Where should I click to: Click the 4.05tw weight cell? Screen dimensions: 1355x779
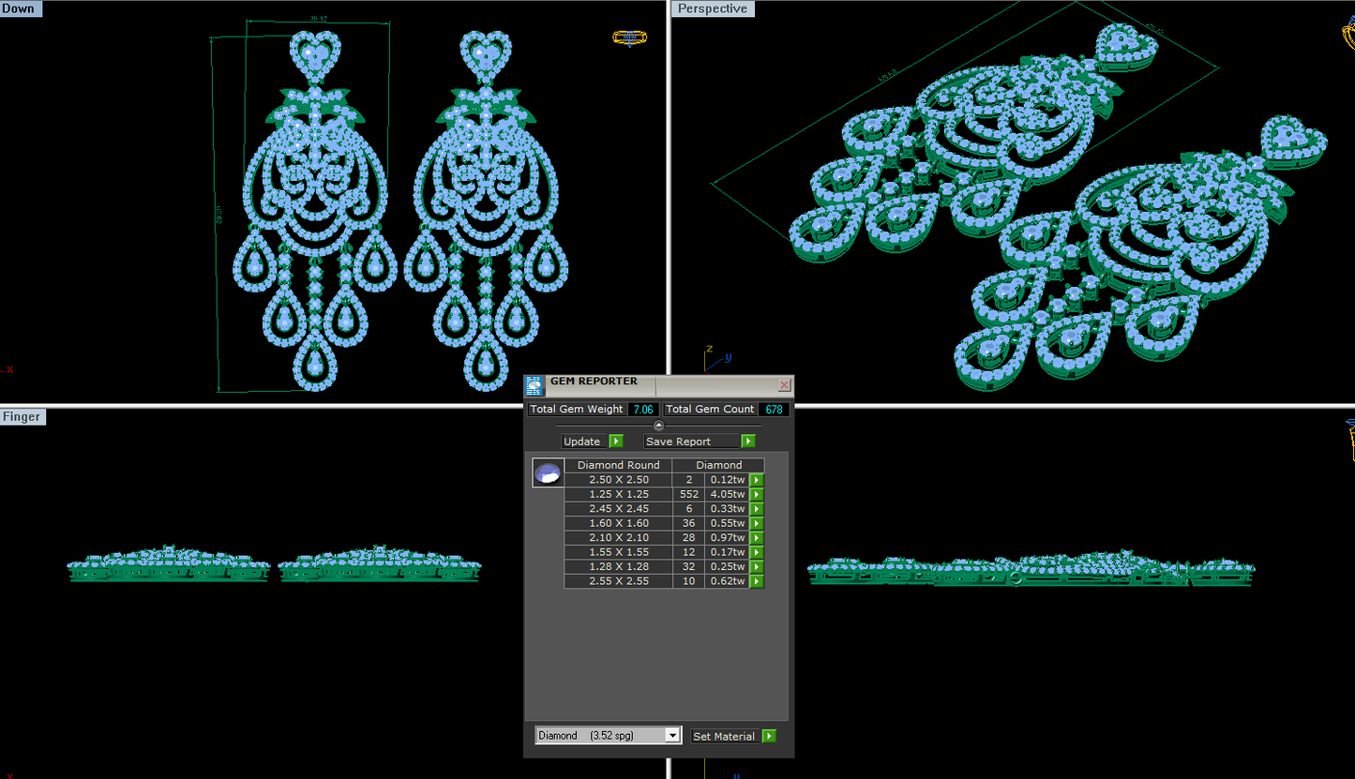727,494
